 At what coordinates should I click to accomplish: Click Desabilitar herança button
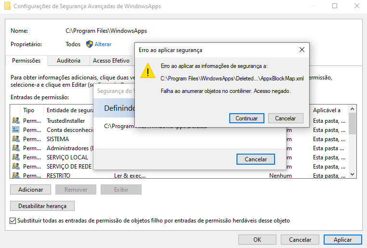42,206
